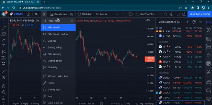Open the watchlist panel sidebar icon
212x105 pixels.
(208, 22)
